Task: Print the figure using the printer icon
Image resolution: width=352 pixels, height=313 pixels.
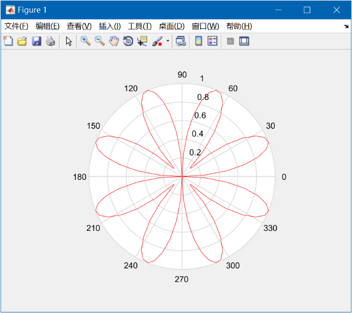Action: pyautogui.click(x=51, y=41)
